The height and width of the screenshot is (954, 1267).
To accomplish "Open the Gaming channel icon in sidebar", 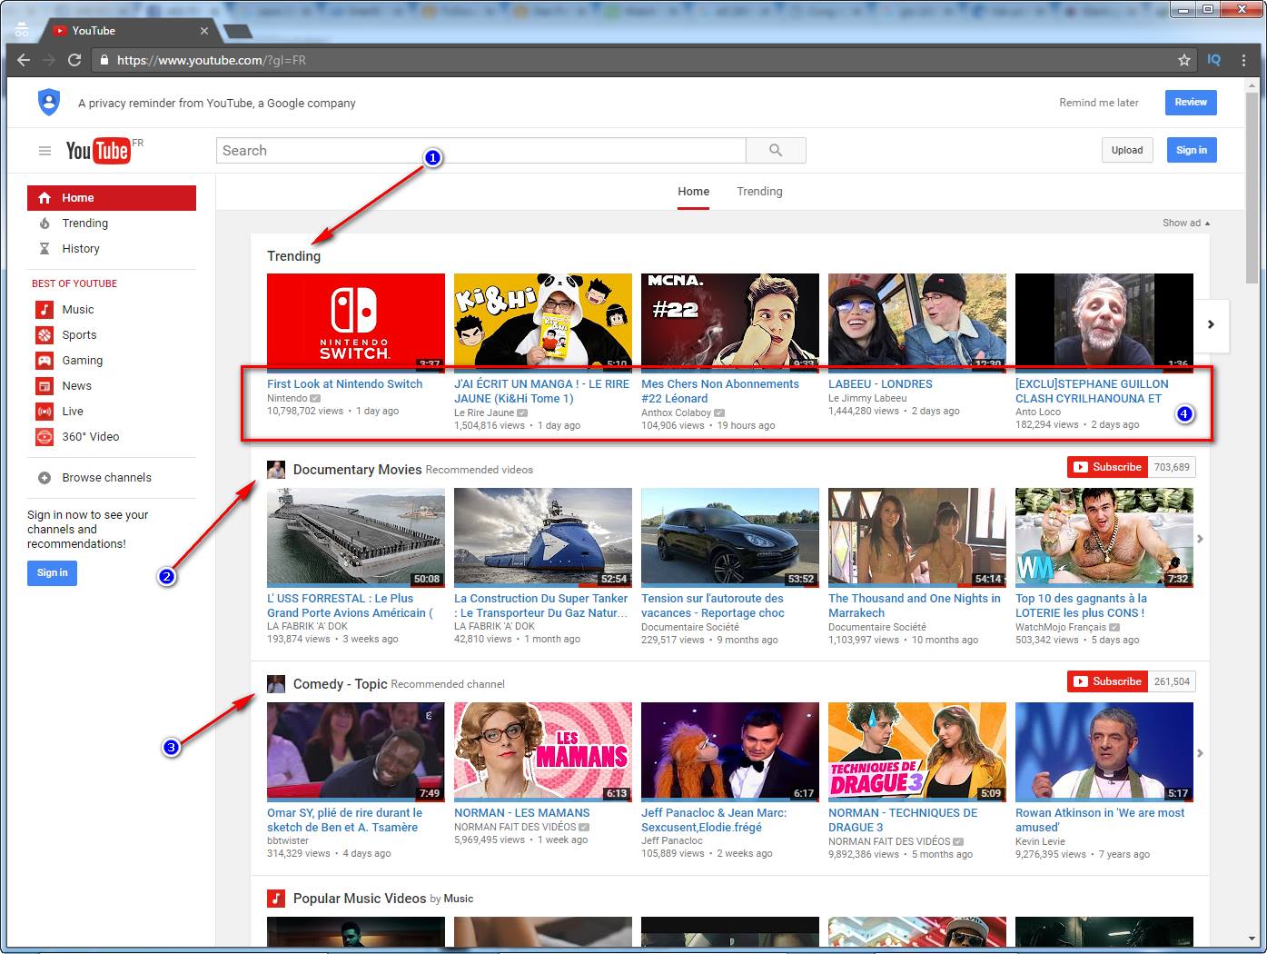I will click(x=45, y=361).
